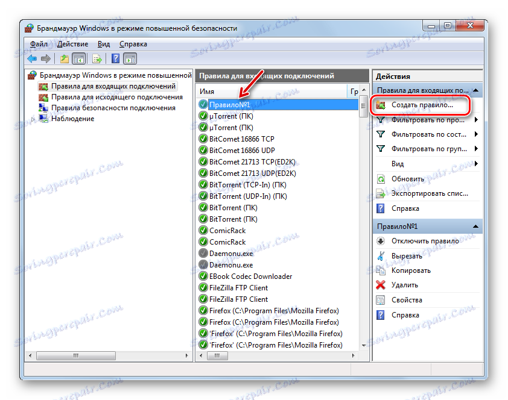Image resolution: width=508 pixels, height=400 pixels.
Task: Click the Back arrow toolbar icon
Action: [x=32, y=58]
